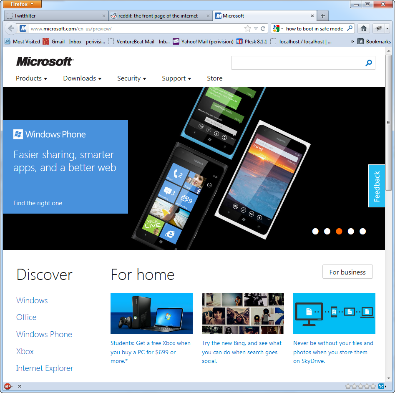The image size is (395, 393).
Task: Run the search with browser magnifier icon
Action: point(350,28)
